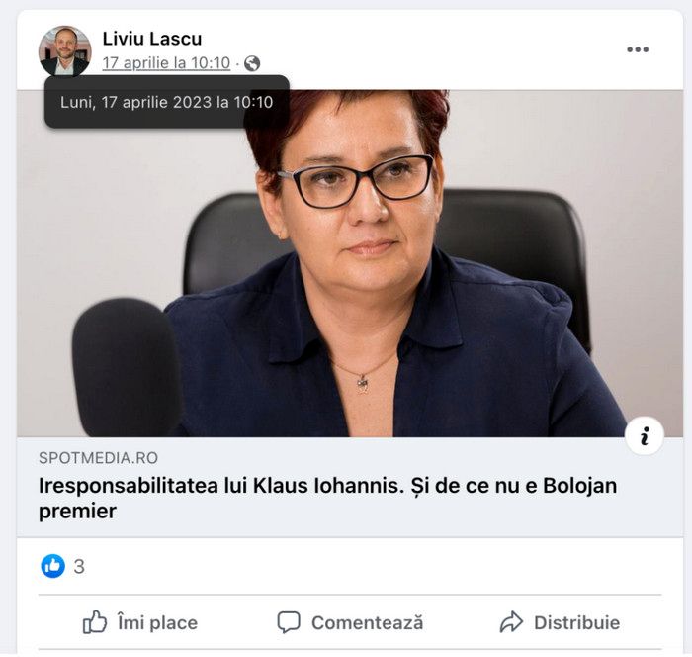The width and height of the screenshot is (692, 657).
Task: Click the thumbs-up outline icon
Action: pos(95,622)
